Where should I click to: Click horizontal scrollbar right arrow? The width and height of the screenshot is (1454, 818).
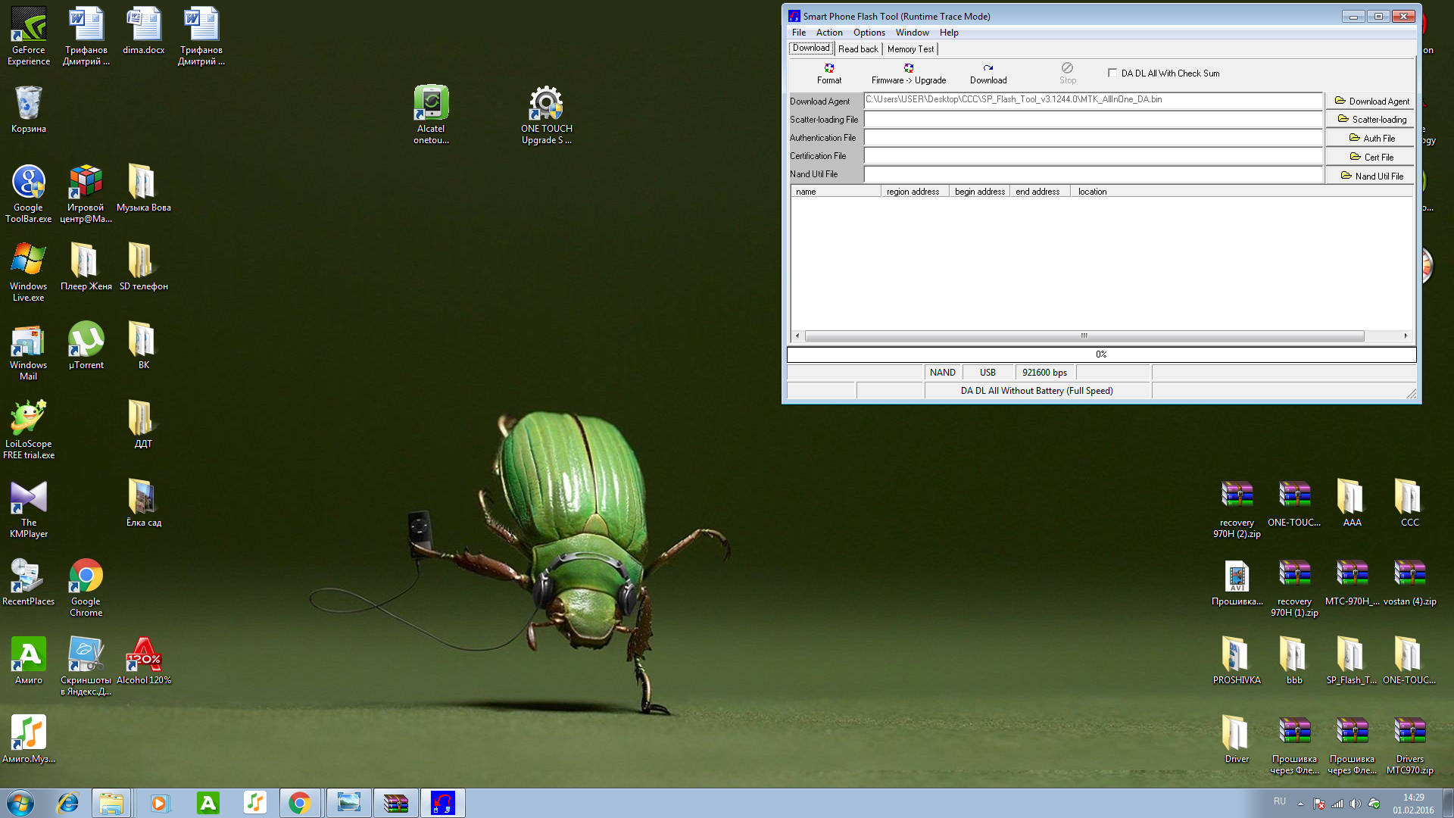[x=1406, y=336]
